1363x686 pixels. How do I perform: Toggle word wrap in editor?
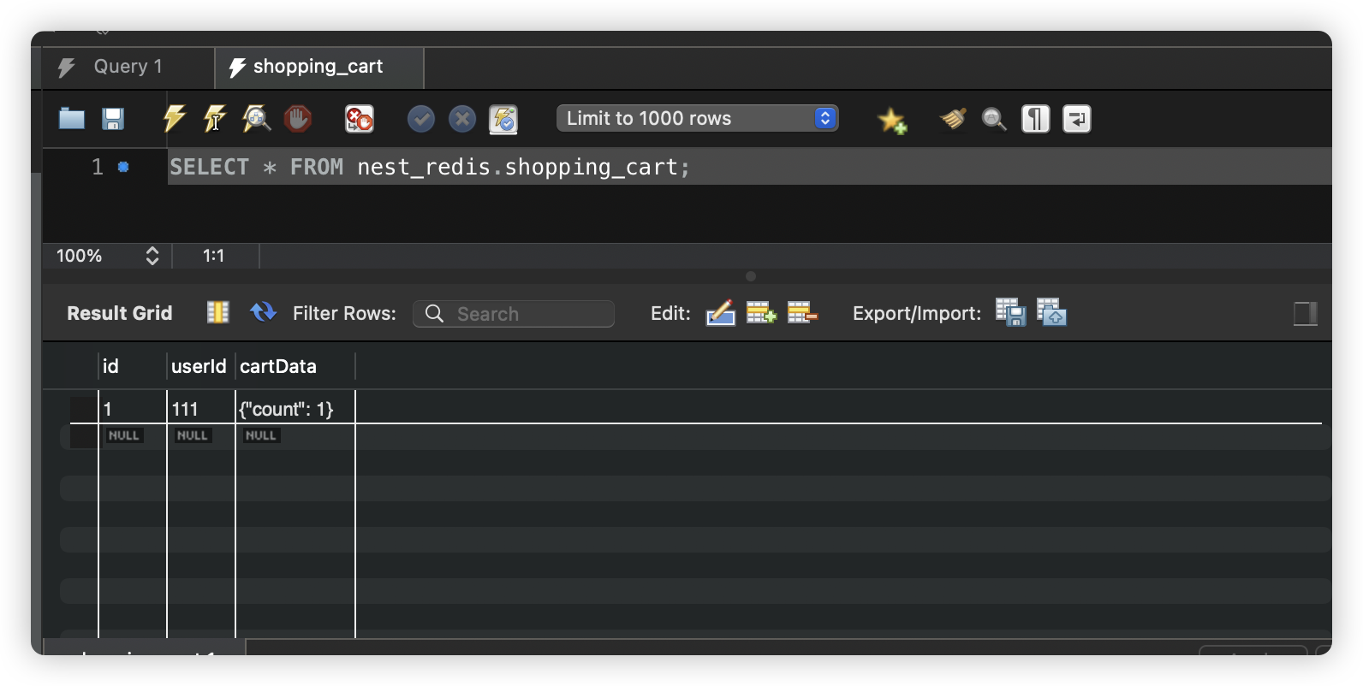pos(1076,119)
